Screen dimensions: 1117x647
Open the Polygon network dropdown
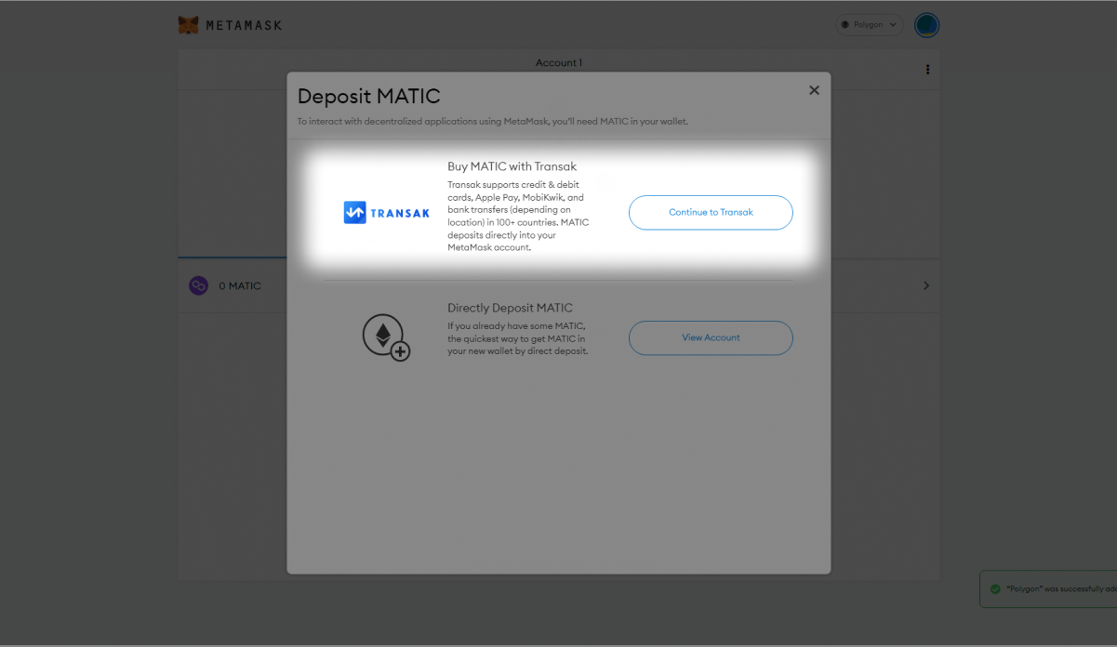click(870, 25)
